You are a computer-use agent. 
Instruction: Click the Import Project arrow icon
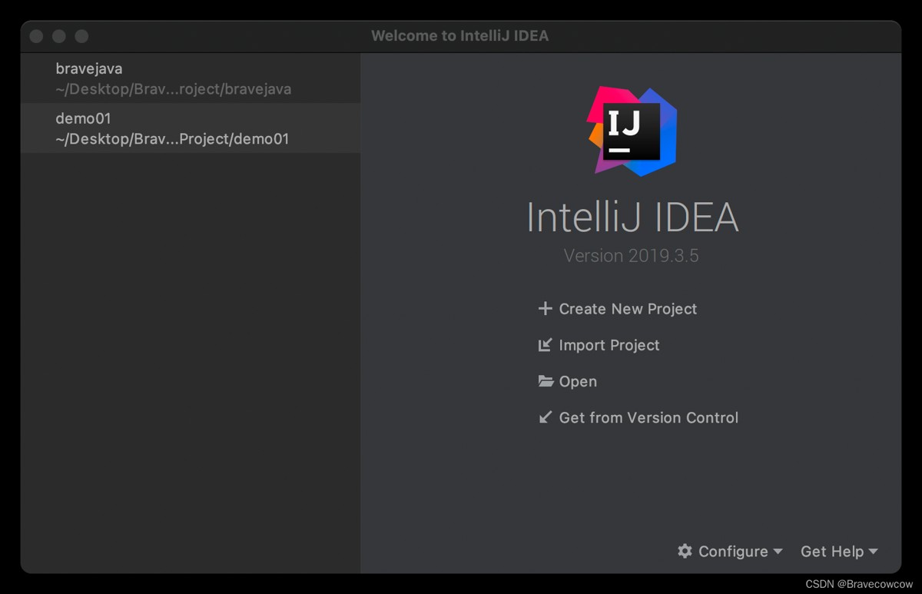tap(546, 345)
